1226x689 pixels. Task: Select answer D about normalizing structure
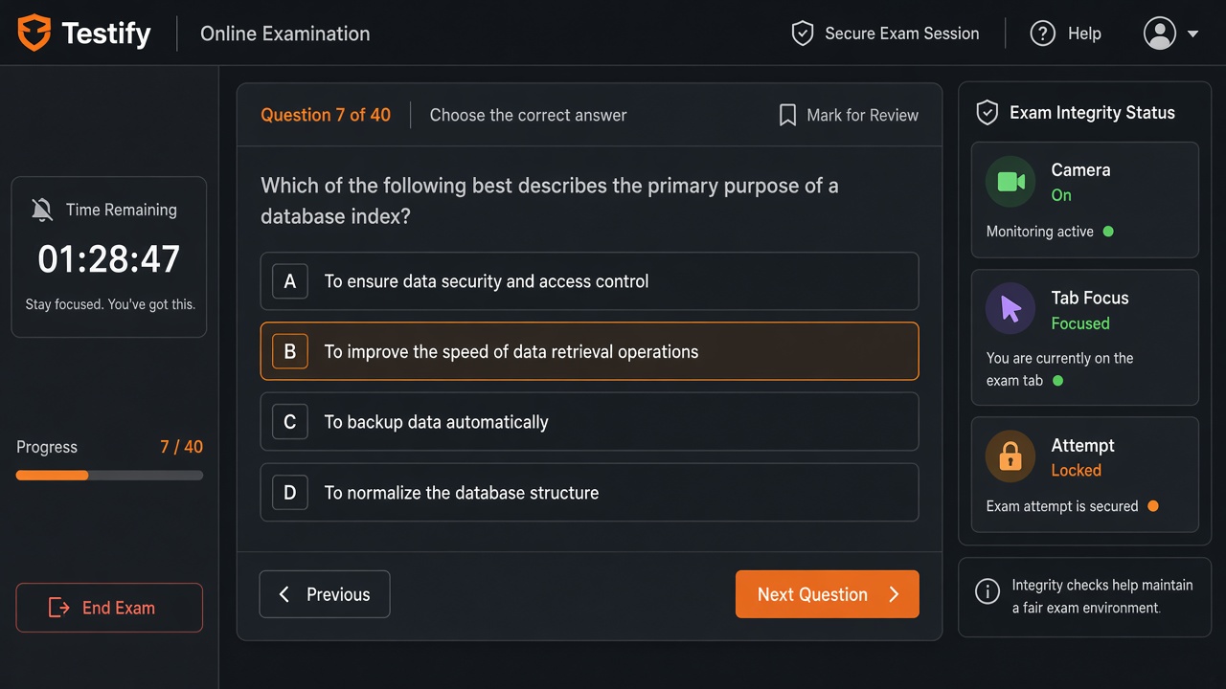coord(589,493)
